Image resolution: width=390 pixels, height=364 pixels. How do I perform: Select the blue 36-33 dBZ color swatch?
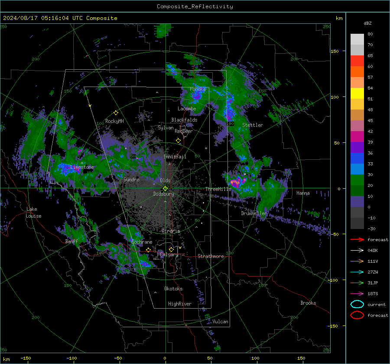click(357, 158)
